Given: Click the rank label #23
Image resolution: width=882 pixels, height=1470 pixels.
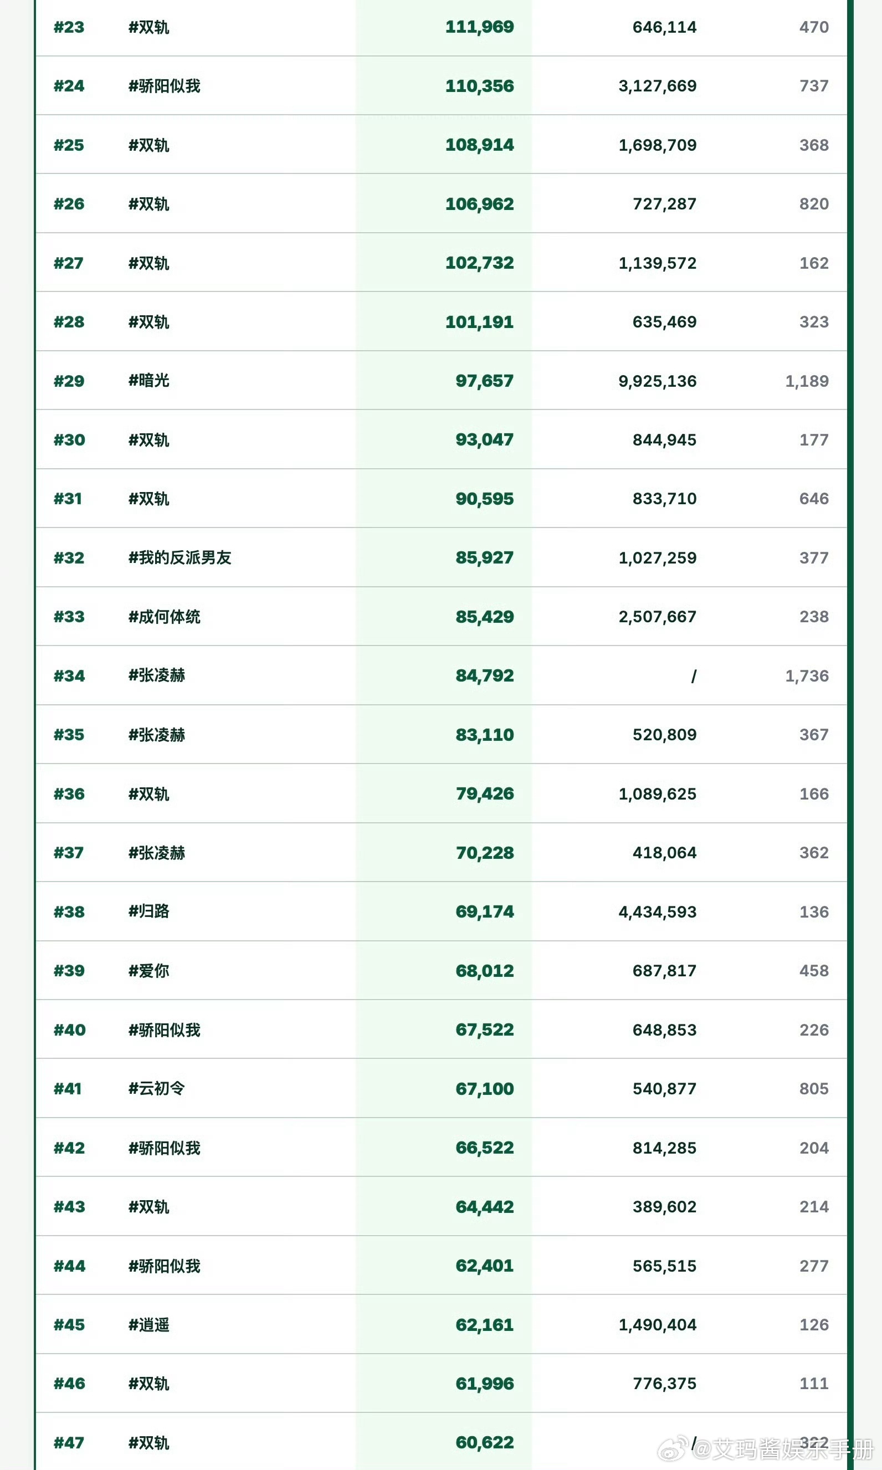Looking at the screenshot, I should [69, 27].
